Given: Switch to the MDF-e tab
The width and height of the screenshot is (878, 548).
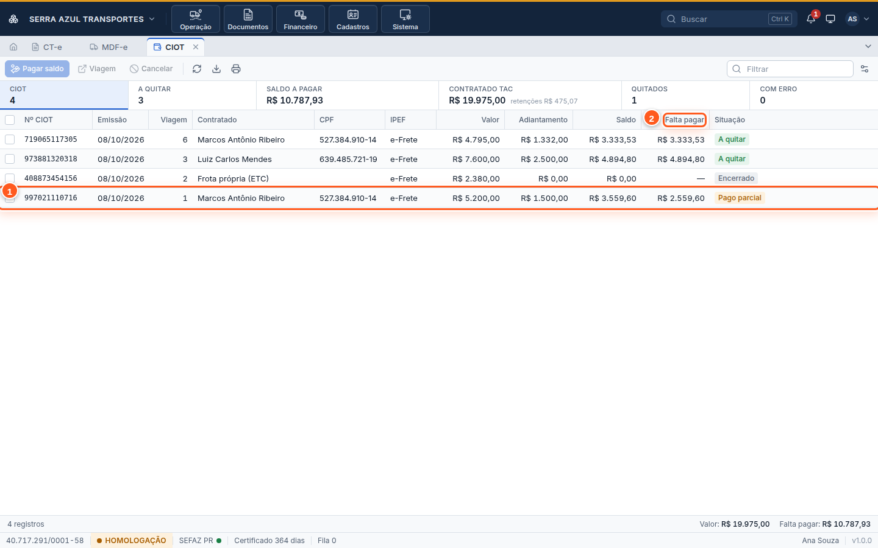Looking at the screenshot, I should (x=109, y=47).
